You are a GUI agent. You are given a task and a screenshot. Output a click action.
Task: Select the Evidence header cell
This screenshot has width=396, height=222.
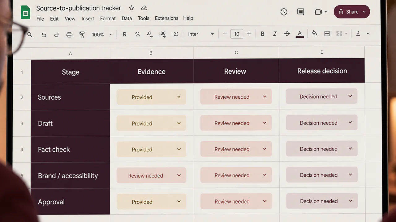(152, 72)
